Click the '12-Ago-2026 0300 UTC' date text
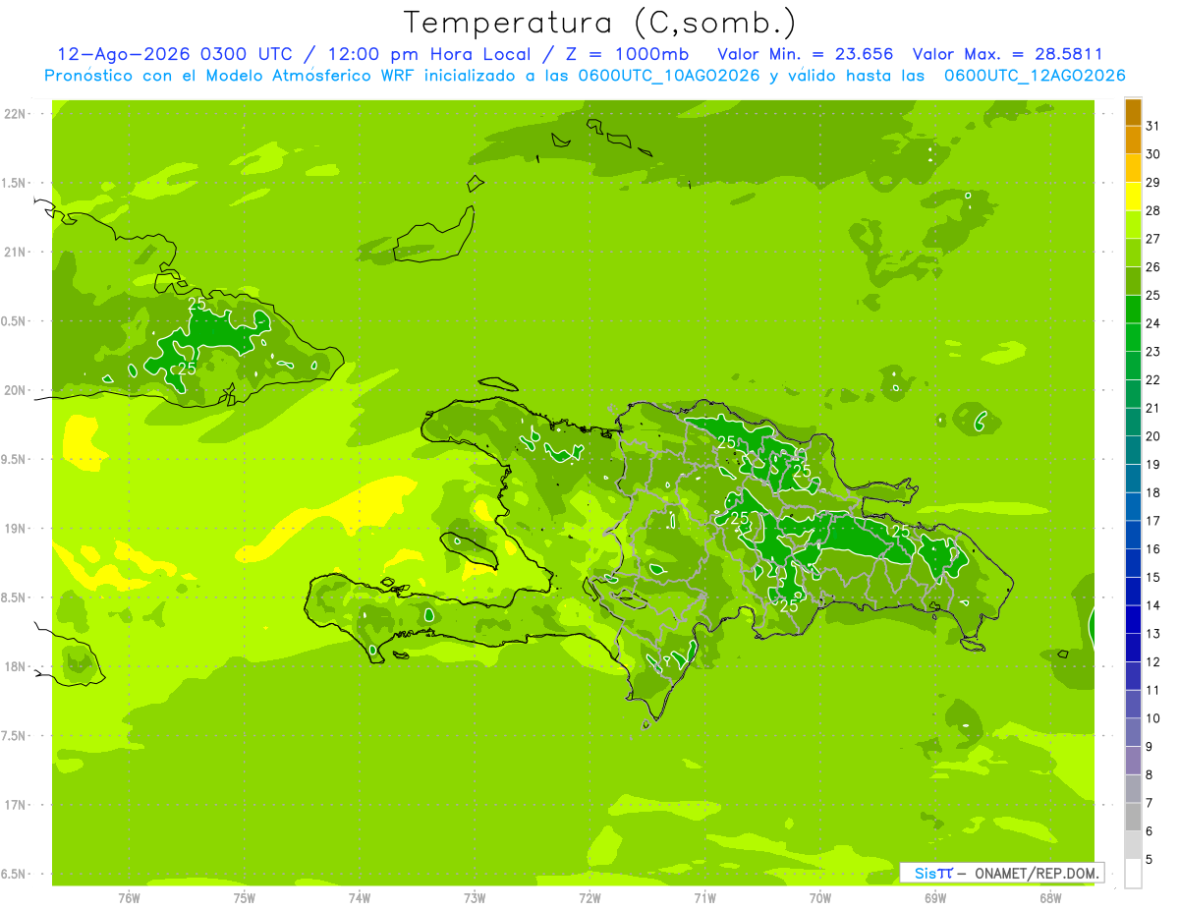1179x911 pixels. pos(175,54)
